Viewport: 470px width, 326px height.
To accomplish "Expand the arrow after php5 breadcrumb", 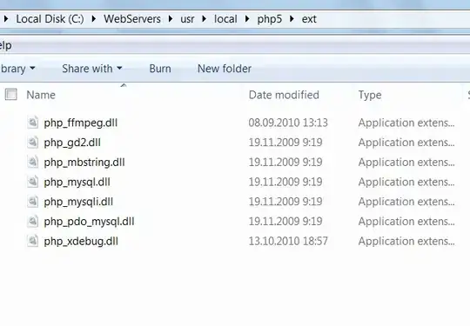I will point(292,19).
